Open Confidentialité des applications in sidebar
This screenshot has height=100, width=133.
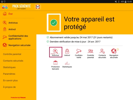click(18, 37)
